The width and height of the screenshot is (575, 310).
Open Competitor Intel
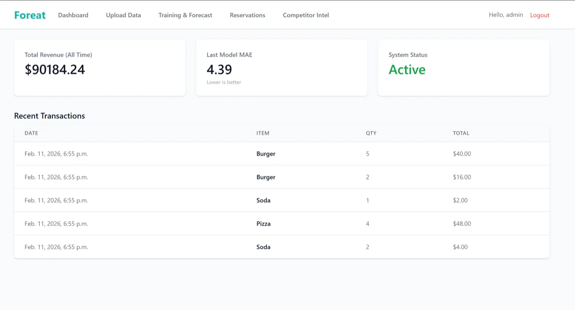[306, 15]
